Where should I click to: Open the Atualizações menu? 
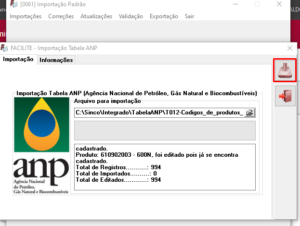pos(96,16)
